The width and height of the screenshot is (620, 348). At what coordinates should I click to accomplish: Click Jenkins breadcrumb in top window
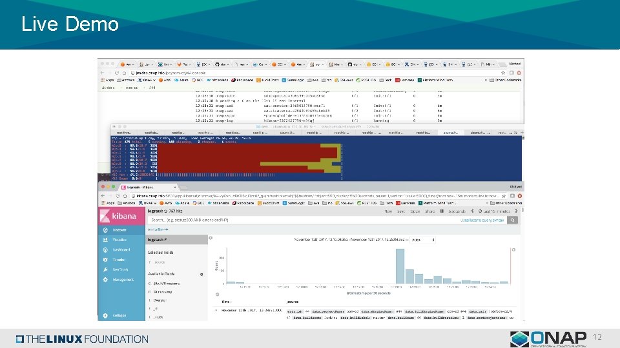click(108, 88)
